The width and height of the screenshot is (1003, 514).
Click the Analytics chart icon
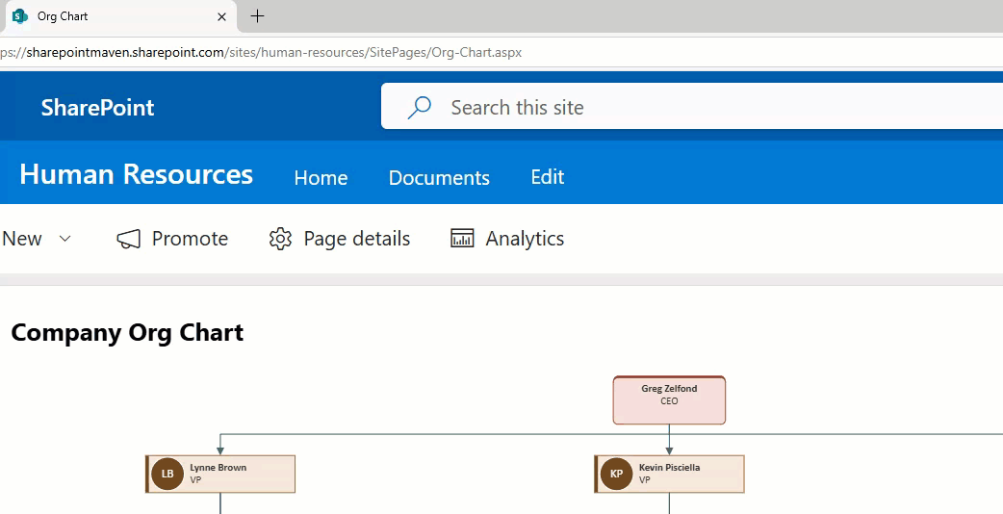pyautogui.click(x=462, y=238)
